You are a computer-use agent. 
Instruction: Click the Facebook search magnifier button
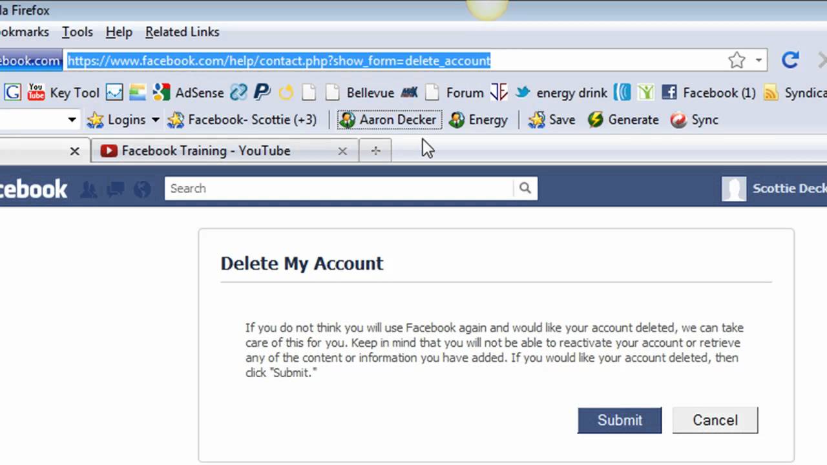[x=525, y=188]
